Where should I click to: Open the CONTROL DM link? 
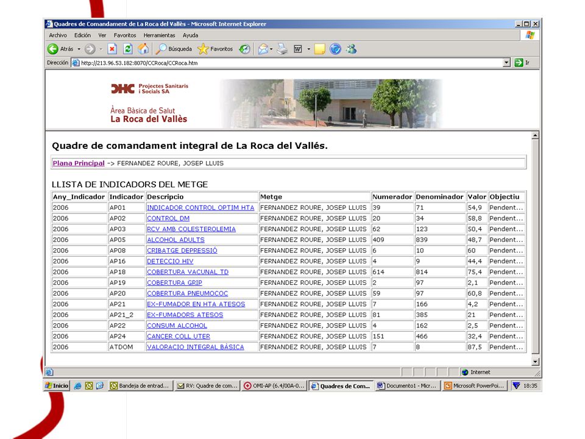pyautogui.click(x=168, y=218)
